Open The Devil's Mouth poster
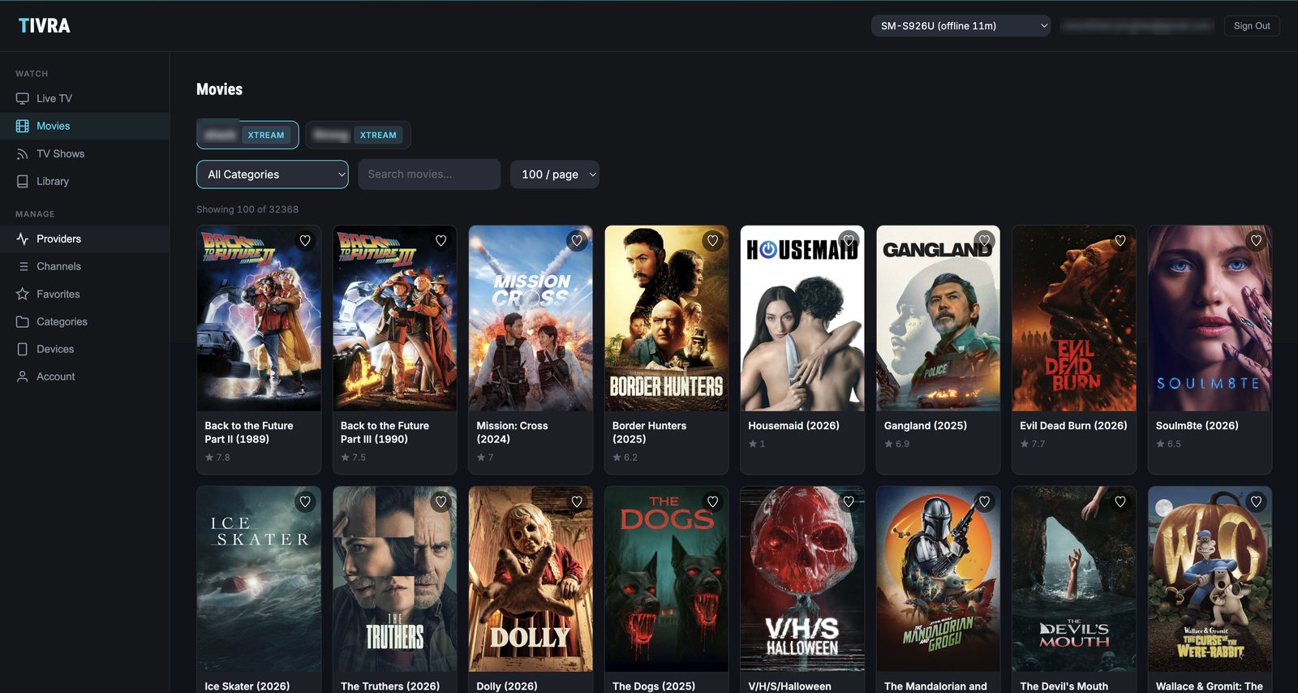 [1074, 579]
